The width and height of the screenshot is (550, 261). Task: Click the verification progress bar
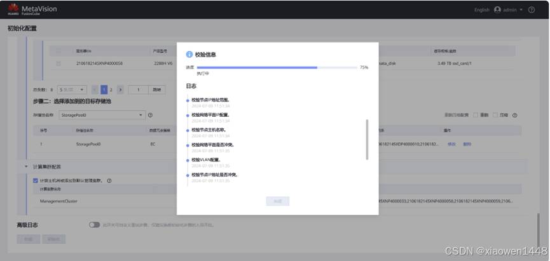pos(277,67)
